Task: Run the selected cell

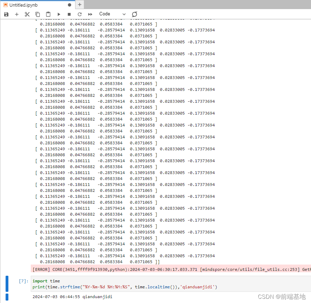Action: 59,14
